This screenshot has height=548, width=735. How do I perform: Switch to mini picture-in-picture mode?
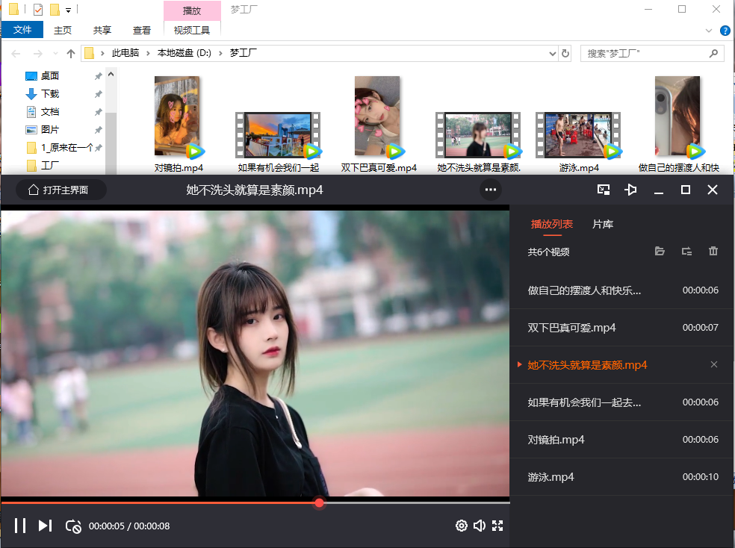[x=604, y=190]
